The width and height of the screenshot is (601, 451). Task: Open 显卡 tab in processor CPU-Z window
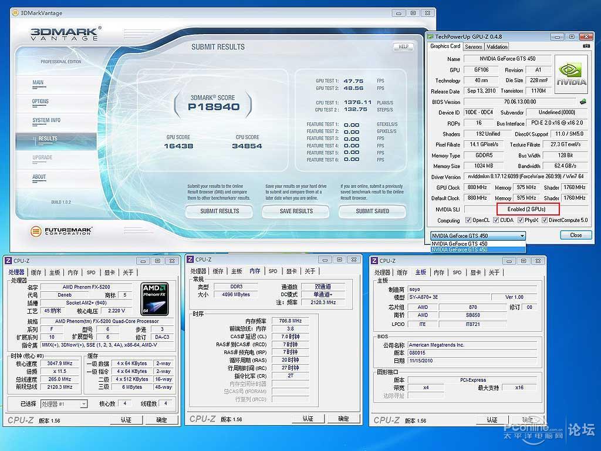[x=110, y=272]
